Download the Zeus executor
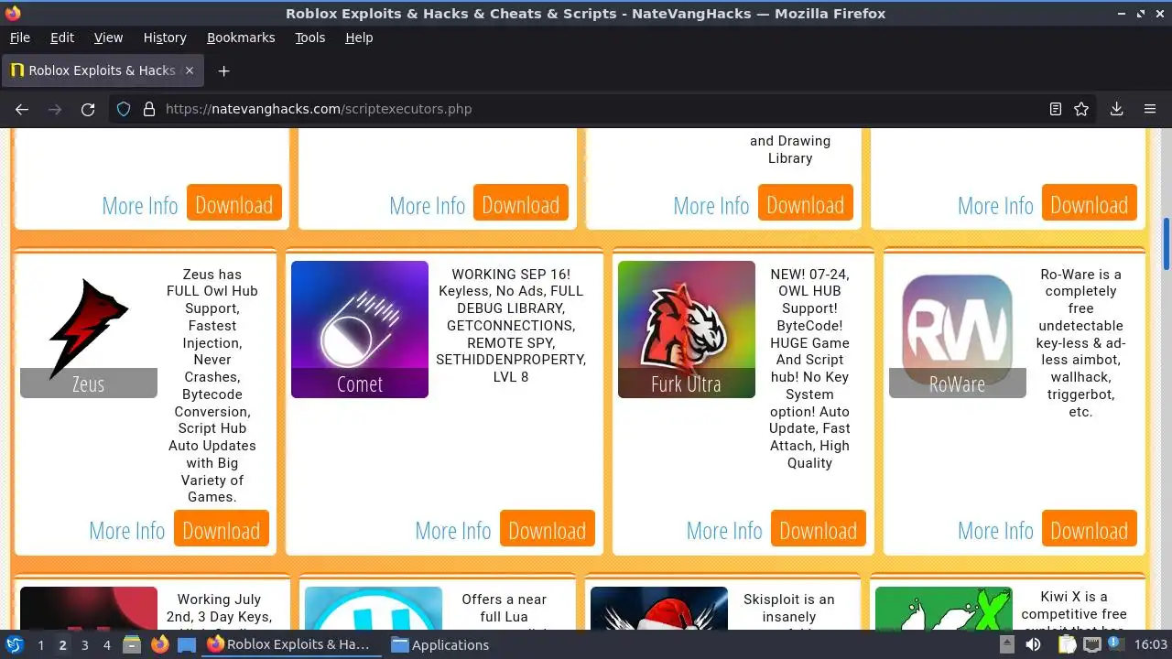1172x659 pixels. (222, 530)
